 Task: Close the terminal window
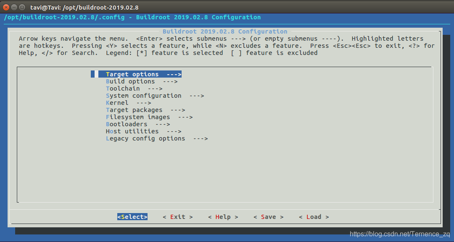(x=6, y=7)
